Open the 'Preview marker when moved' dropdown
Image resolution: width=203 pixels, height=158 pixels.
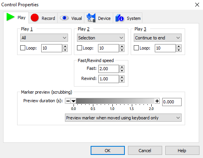point(123,118)
